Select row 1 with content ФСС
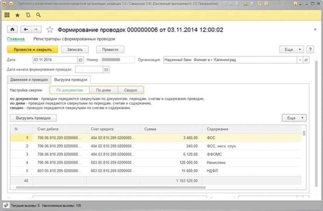This screenshot has width=323, height=211. (x=156, y=138)
